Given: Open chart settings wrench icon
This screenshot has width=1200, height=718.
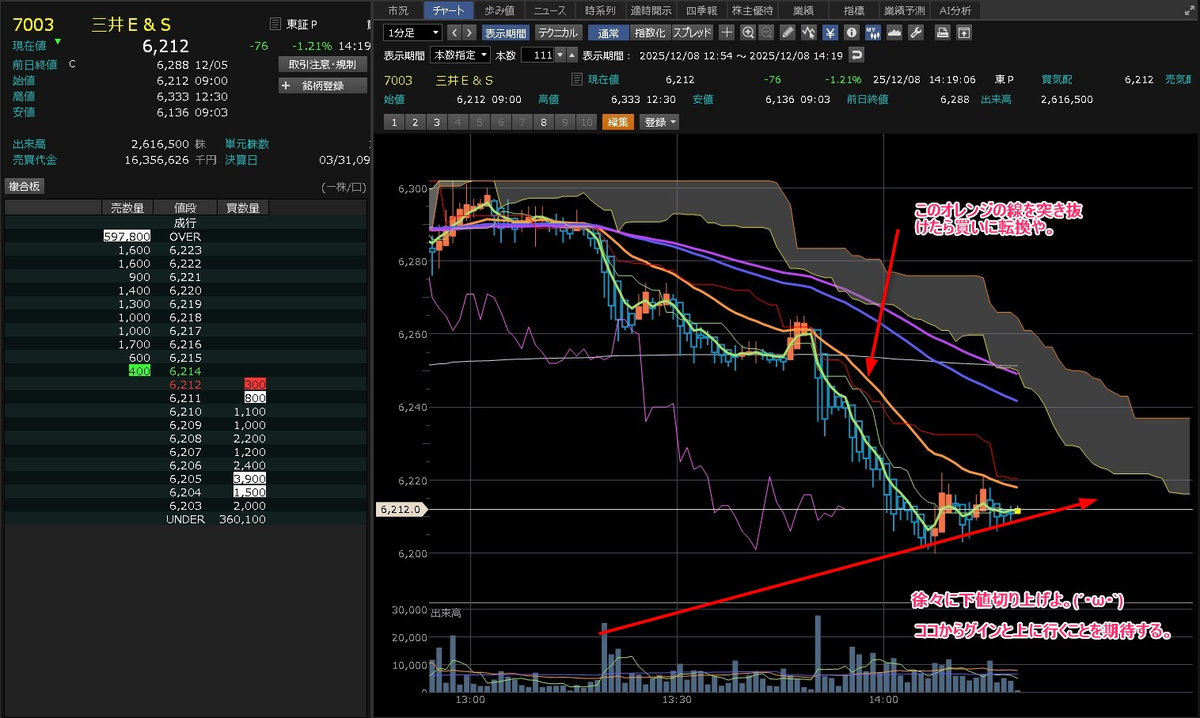Looking at the screenshot, I should point(916,32).
